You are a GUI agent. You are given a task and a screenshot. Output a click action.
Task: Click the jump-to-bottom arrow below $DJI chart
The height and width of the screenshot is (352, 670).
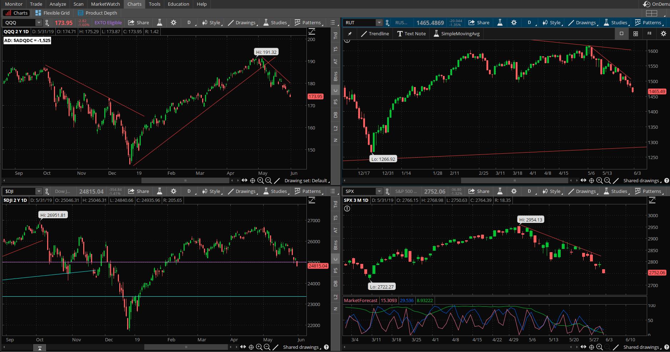40,348
